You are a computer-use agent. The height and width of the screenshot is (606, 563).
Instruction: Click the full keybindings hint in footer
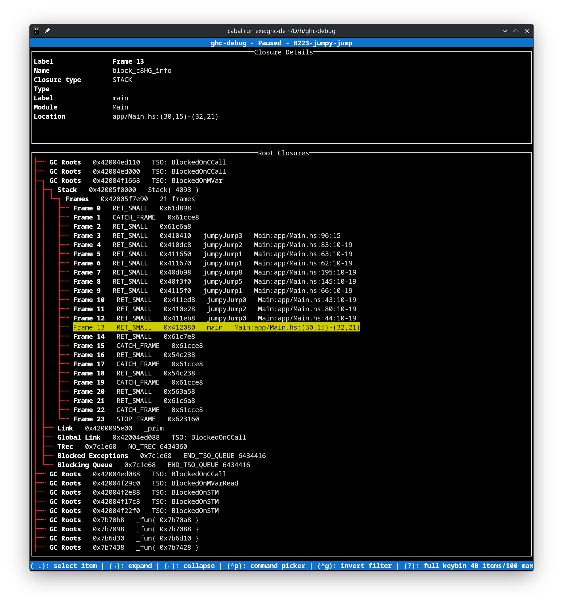(x=435, y=566)
